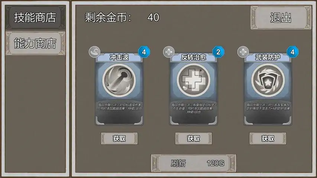Click the remaining gold 40 counter
This screenshot has width=317, height=178.
[153, 17]
